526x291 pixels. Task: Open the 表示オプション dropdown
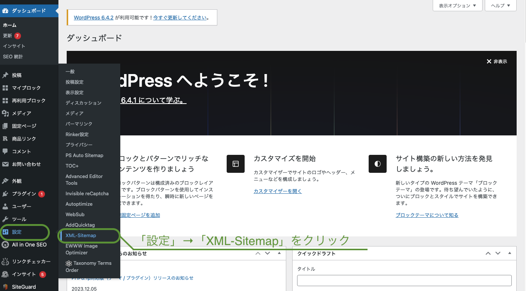point(457,6)
